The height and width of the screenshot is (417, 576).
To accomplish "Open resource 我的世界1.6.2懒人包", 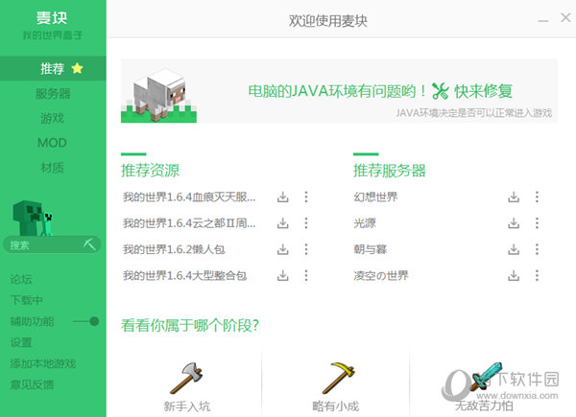I will (x=174, y=249).
